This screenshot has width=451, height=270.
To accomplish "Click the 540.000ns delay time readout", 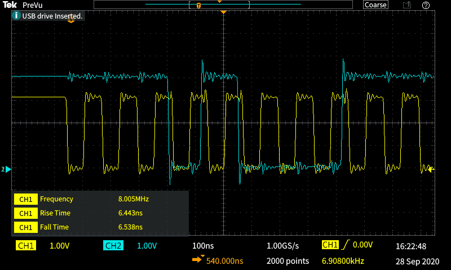I will (x=224, y=261).
